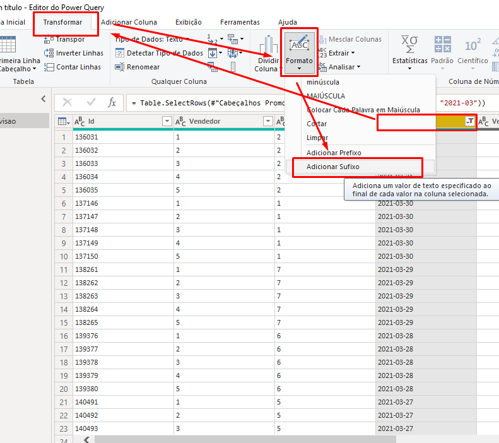The image size is (499, 443).
Task: Click the horizontal scrollbar left arrow
Action: [86, 439]
